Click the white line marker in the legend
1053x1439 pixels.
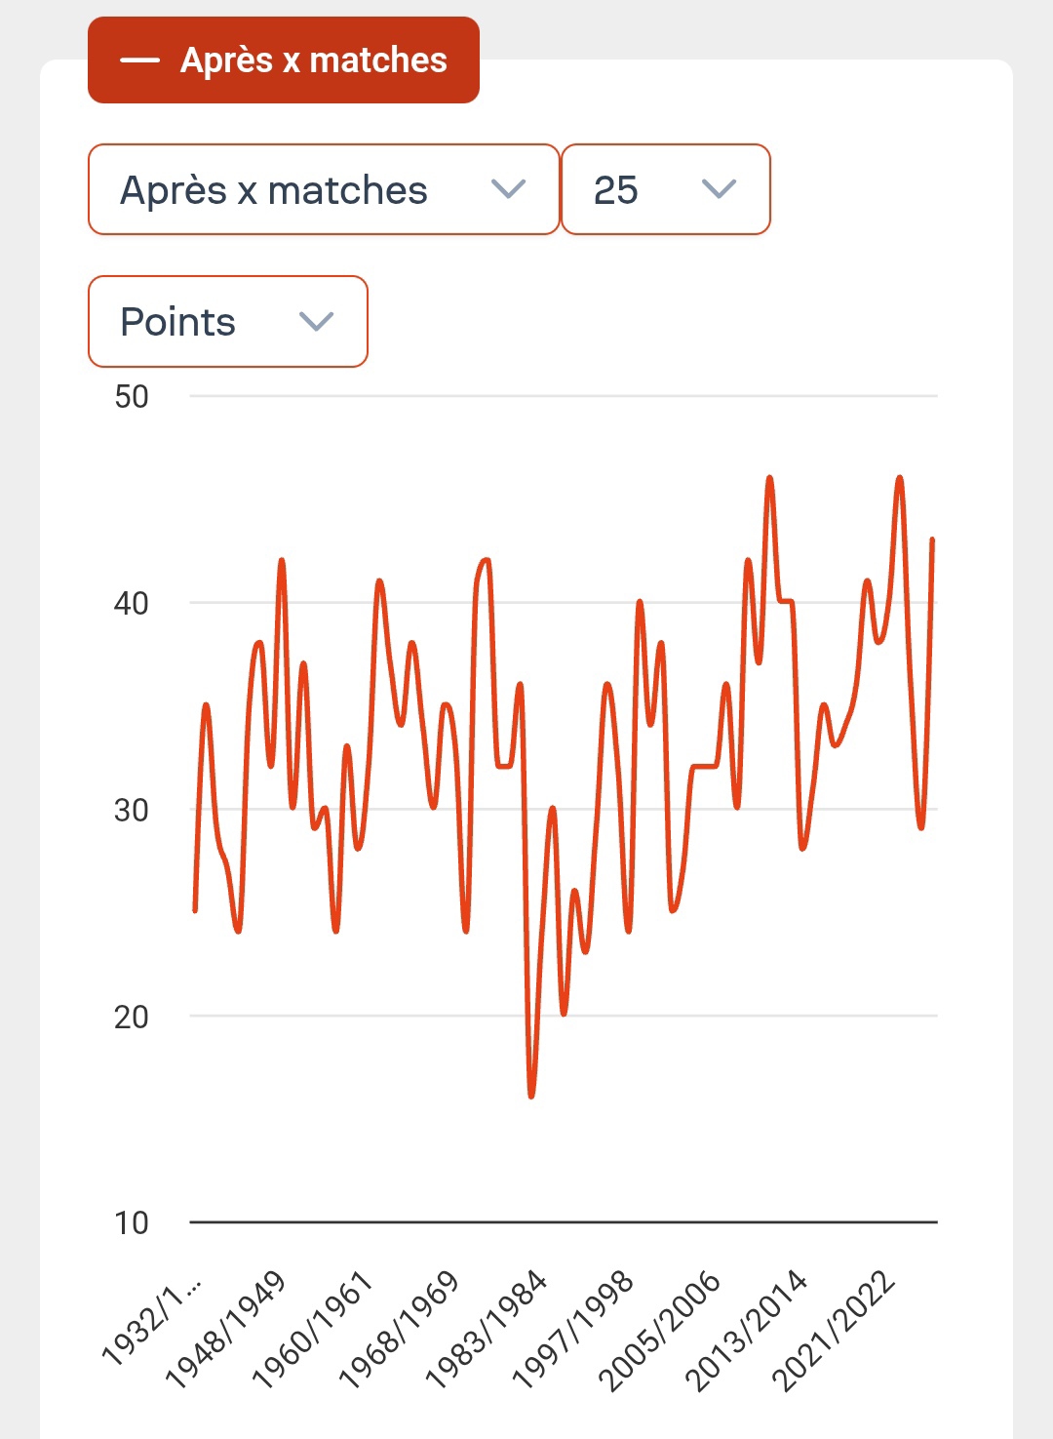[x=139, y=60]
